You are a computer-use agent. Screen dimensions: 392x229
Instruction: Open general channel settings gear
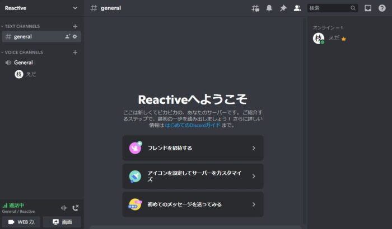click(x=74, y=36)
